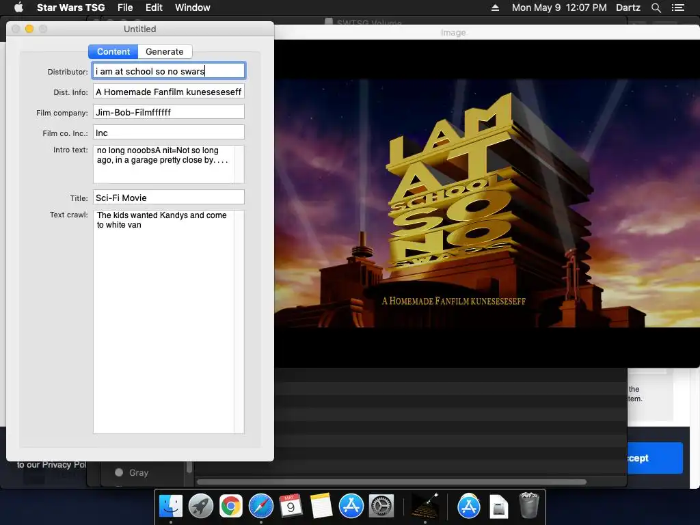Click the blue Accept button in browser
700x525 pixels.
point(654,458)
